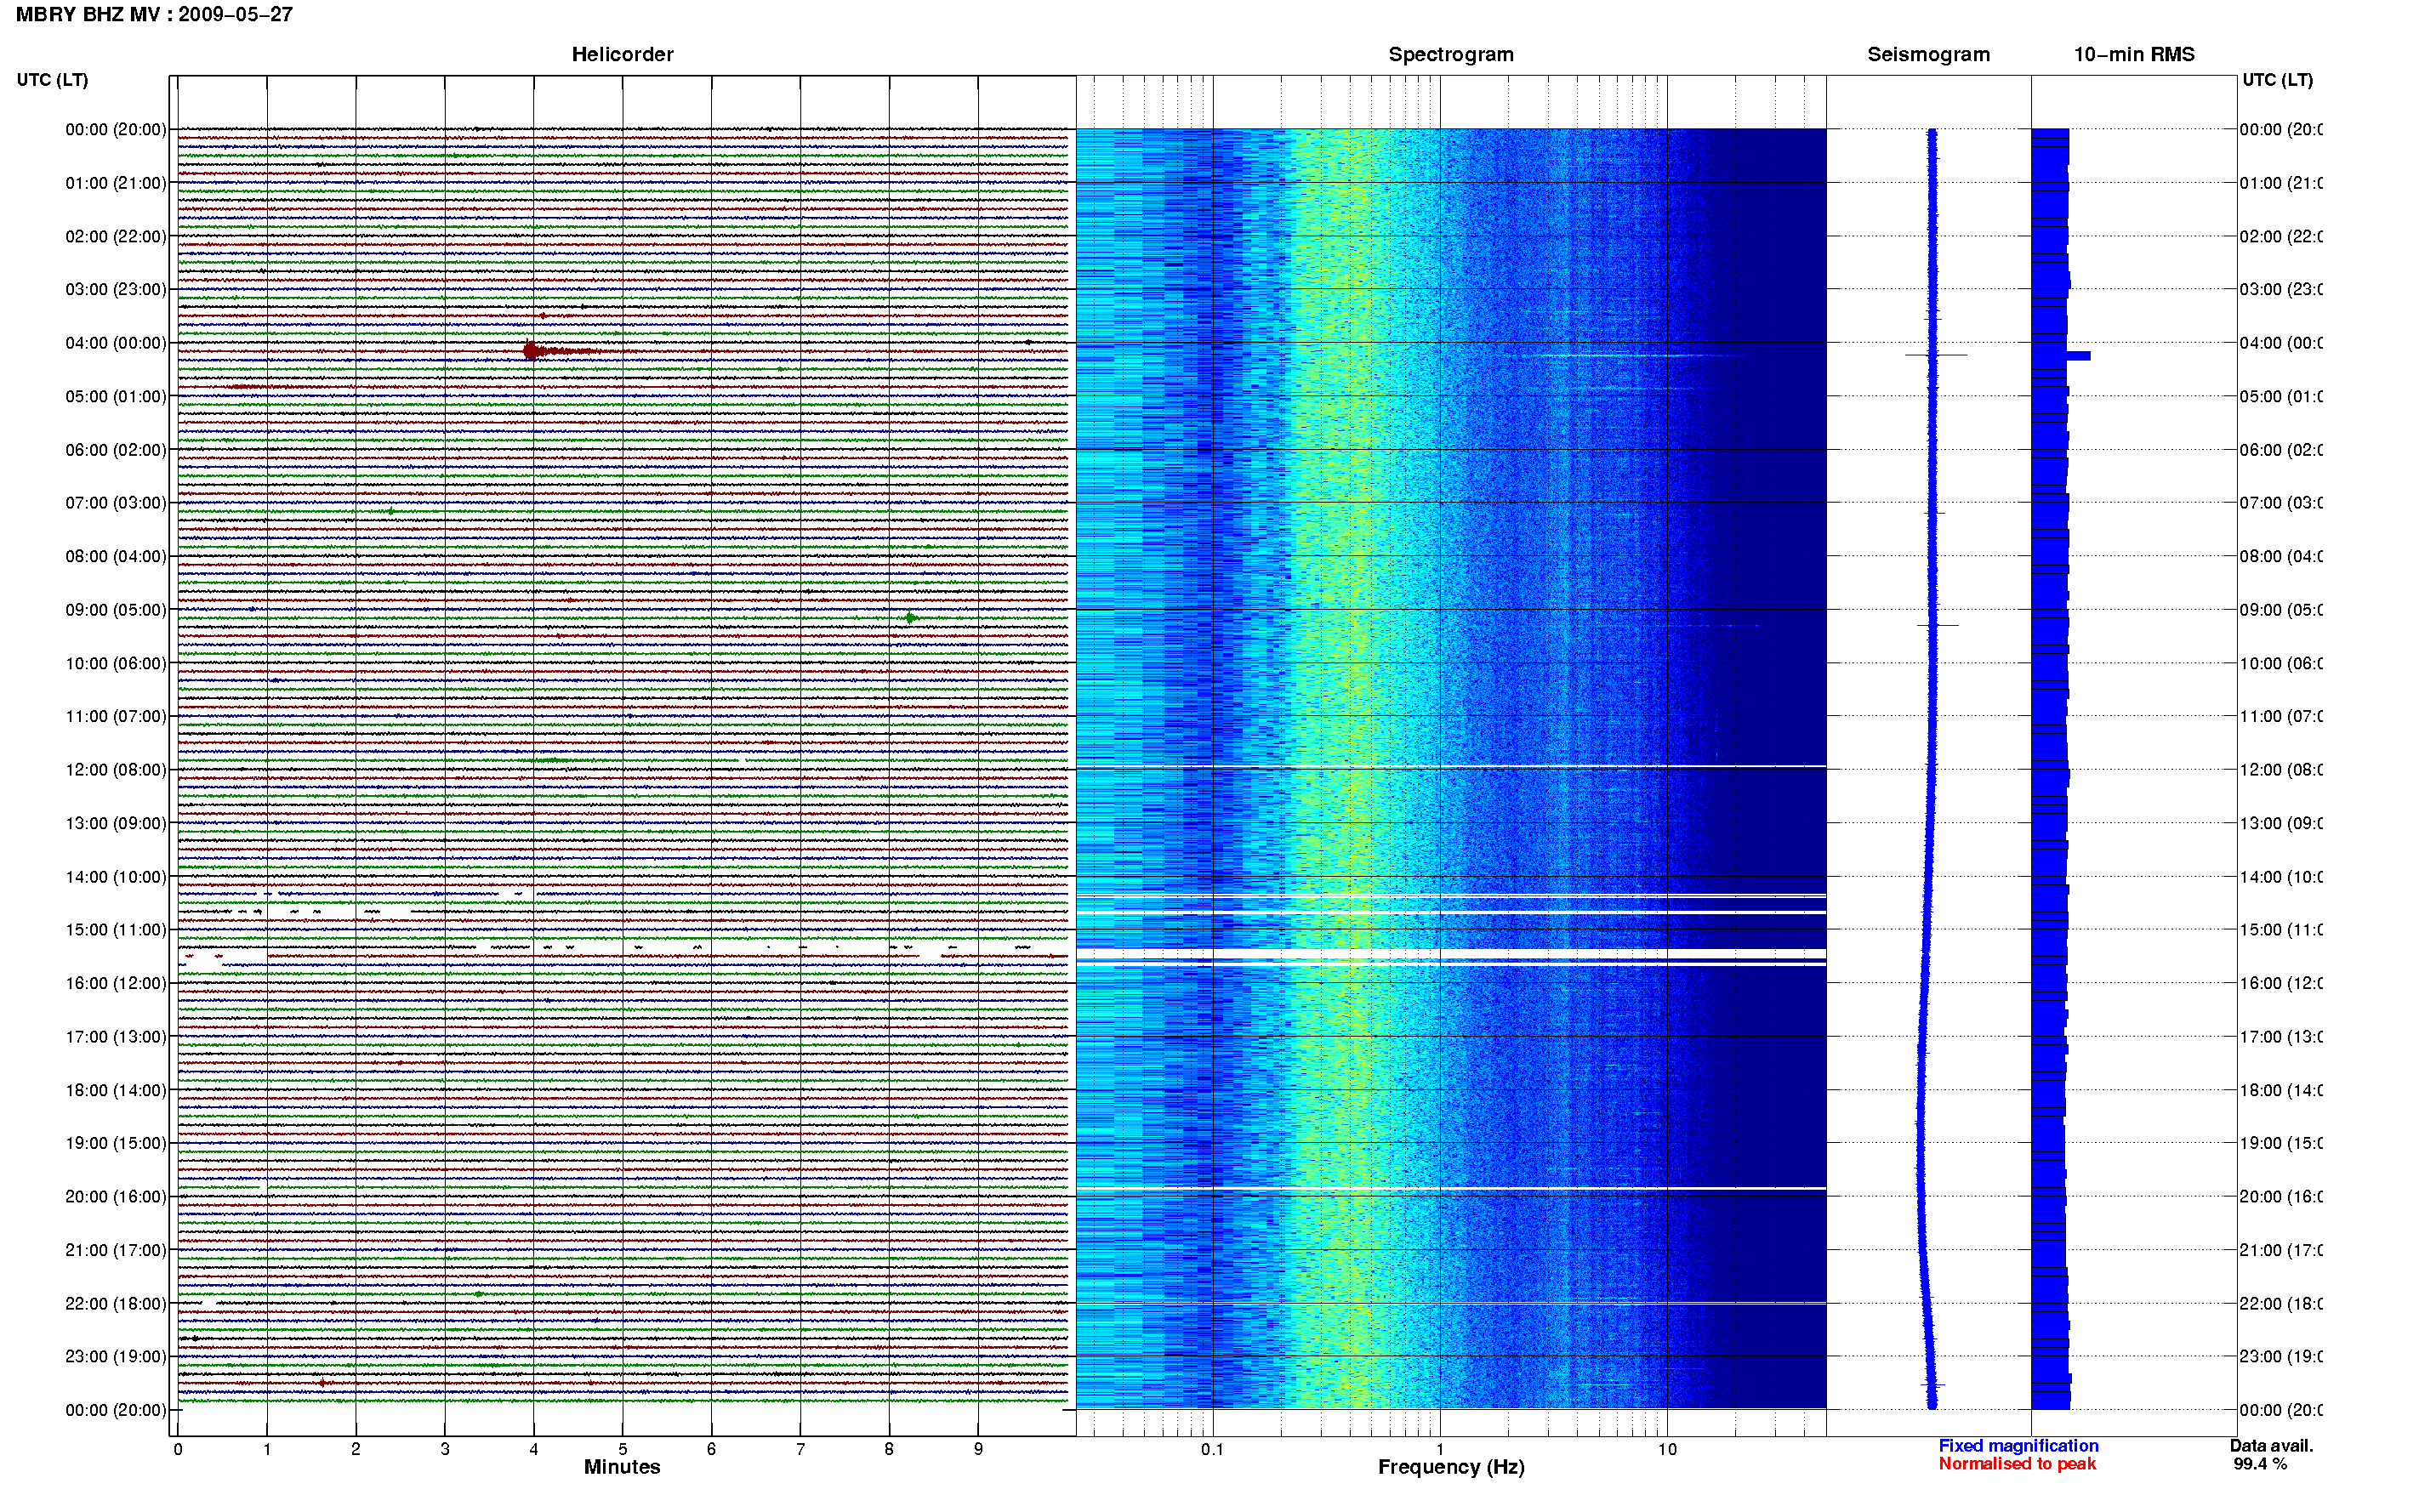The image size is (2419, 1512).
Task: Click the minute tick label '9'
Action: pos(978,1449)
